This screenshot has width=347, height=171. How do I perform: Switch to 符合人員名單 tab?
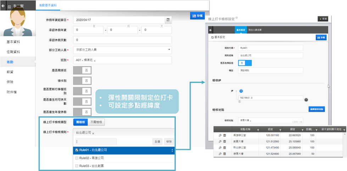[x=255, y=30]
